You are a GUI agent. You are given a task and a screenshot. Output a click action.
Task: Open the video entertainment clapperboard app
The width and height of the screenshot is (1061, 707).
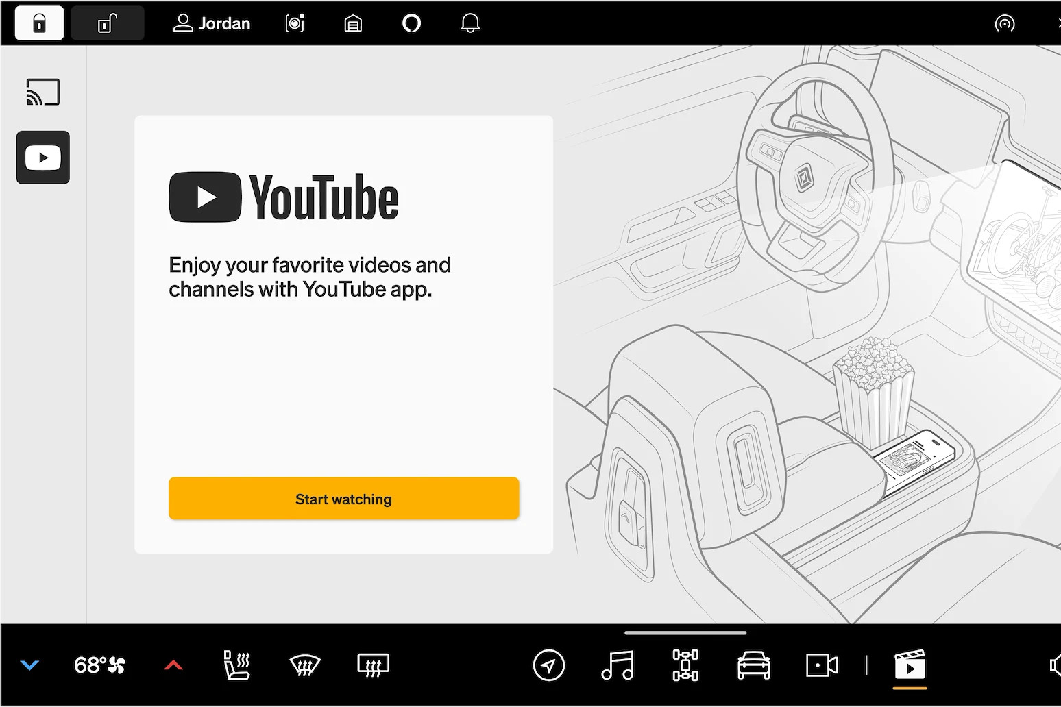coord(910,665)
